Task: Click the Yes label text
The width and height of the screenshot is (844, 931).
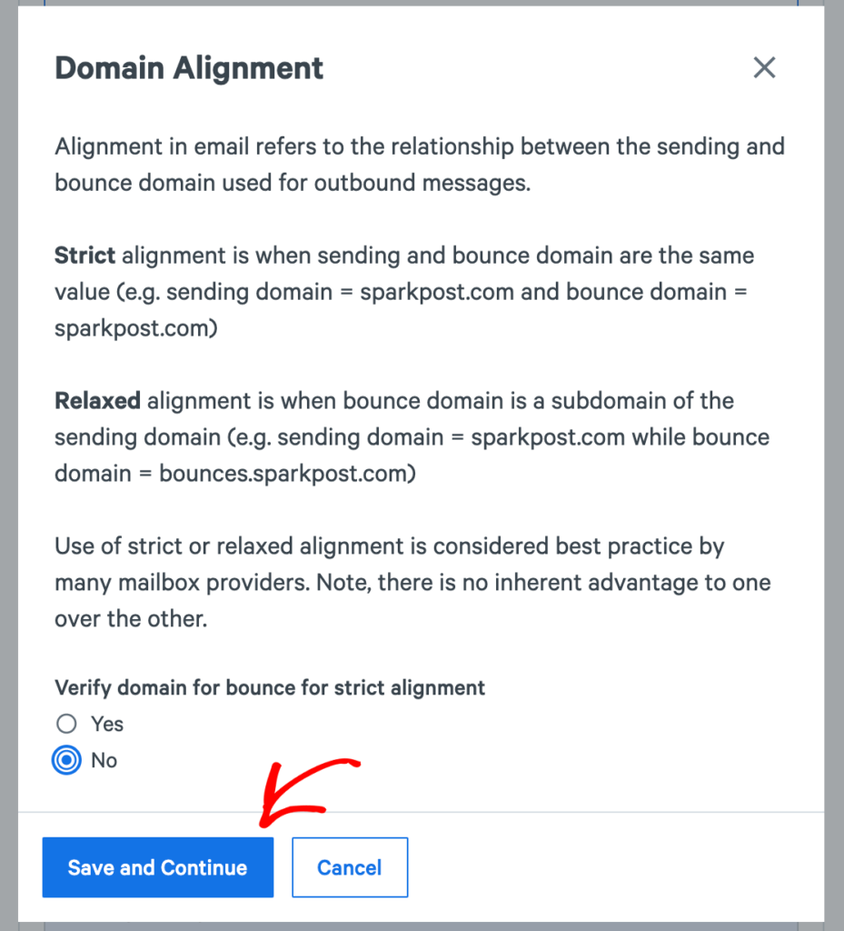Action: click(106, 724)
